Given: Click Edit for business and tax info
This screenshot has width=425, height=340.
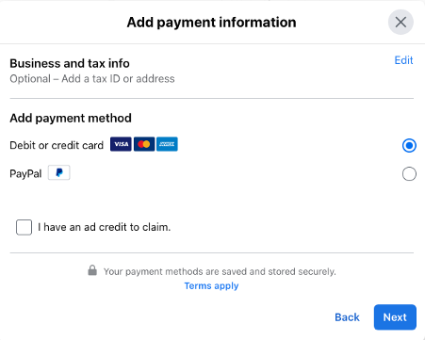Looking at the screenshot, I should click(x=403, y=60).
